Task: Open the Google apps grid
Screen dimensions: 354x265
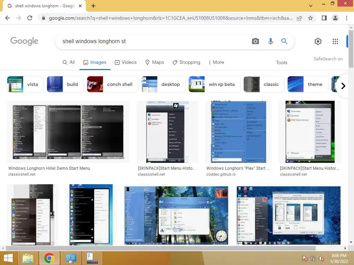Action: pyautogui.click(x=335, y=41)
